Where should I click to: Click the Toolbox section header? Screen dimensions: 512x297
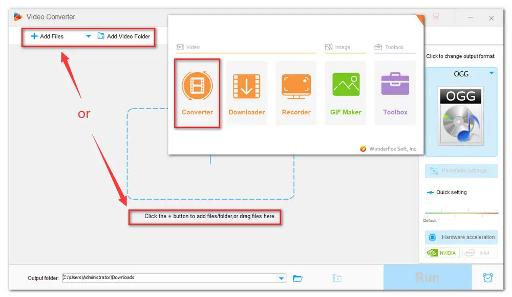point(389,47)
